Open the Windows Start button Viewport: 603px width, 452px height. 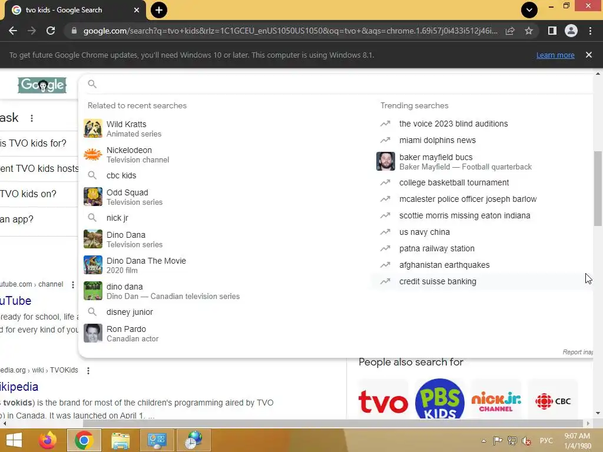point(14,440)
